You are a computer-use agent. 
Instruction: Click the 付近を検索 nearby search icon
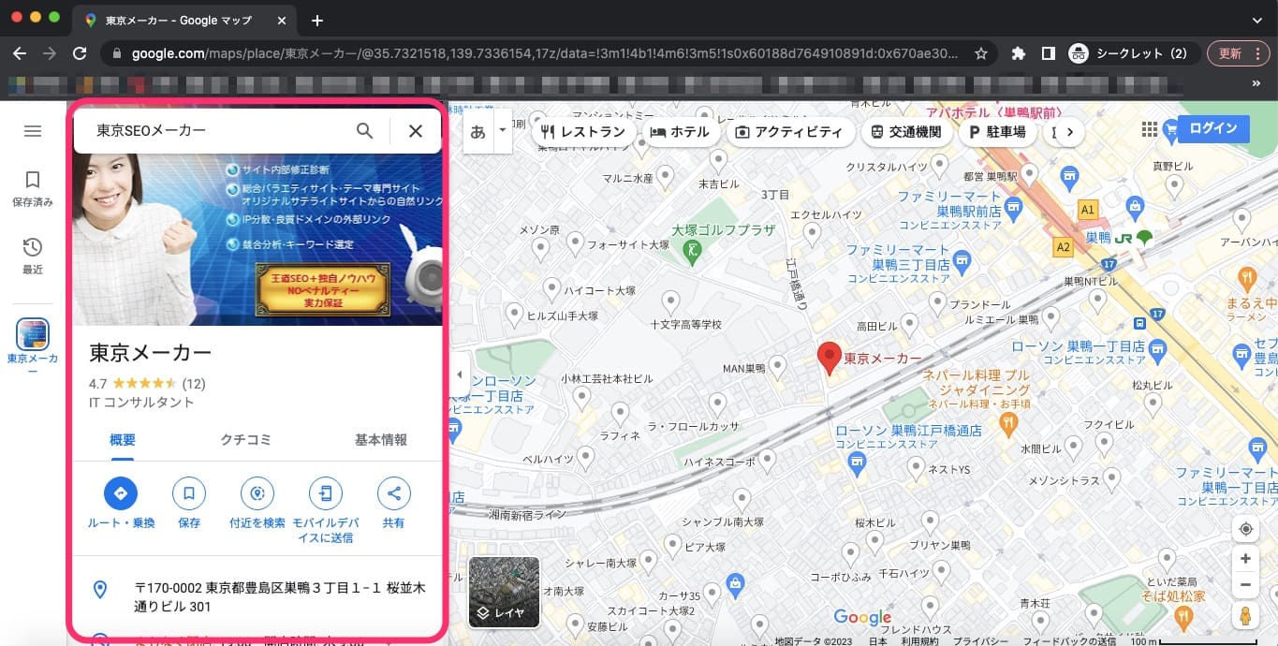[x=257, y=492]
